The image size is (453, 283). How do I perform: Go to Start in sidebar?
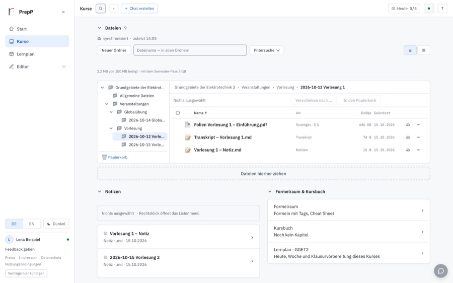[x=37, y=29]
